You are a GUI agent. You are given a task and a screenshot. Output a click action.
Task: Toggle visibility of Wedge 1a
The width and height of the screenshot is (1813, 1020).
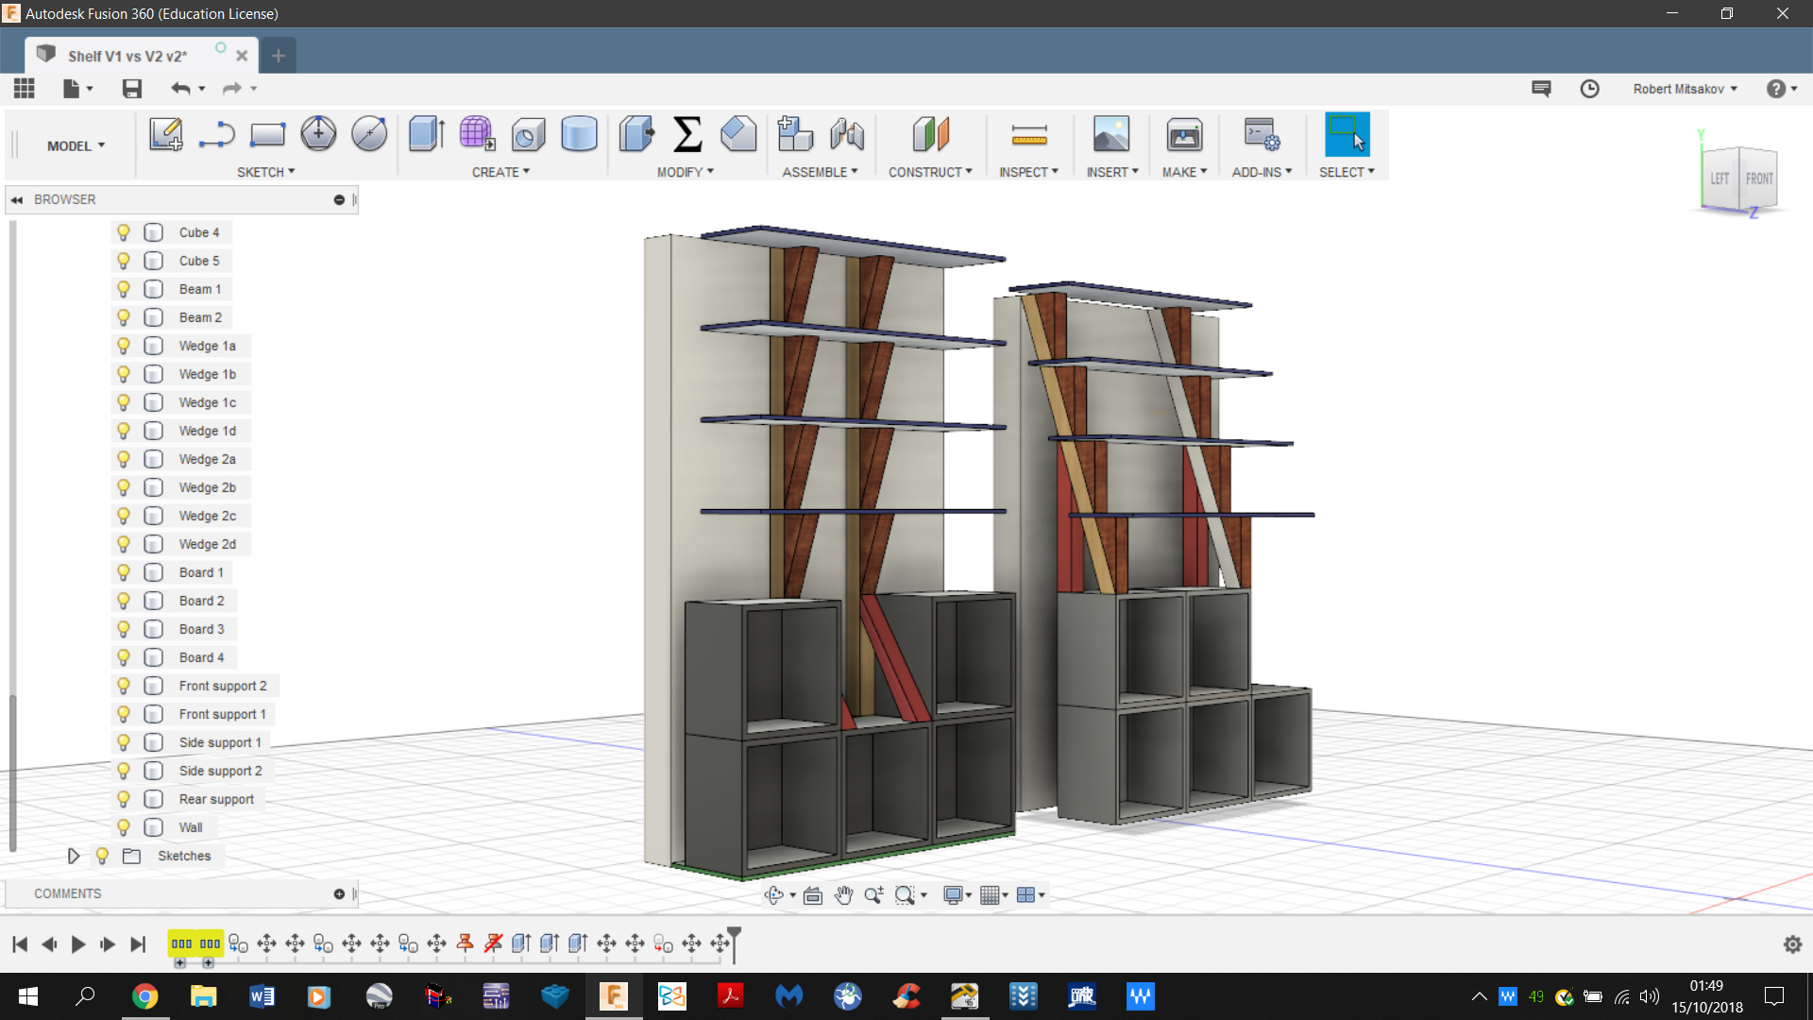(x=124, y=346)
